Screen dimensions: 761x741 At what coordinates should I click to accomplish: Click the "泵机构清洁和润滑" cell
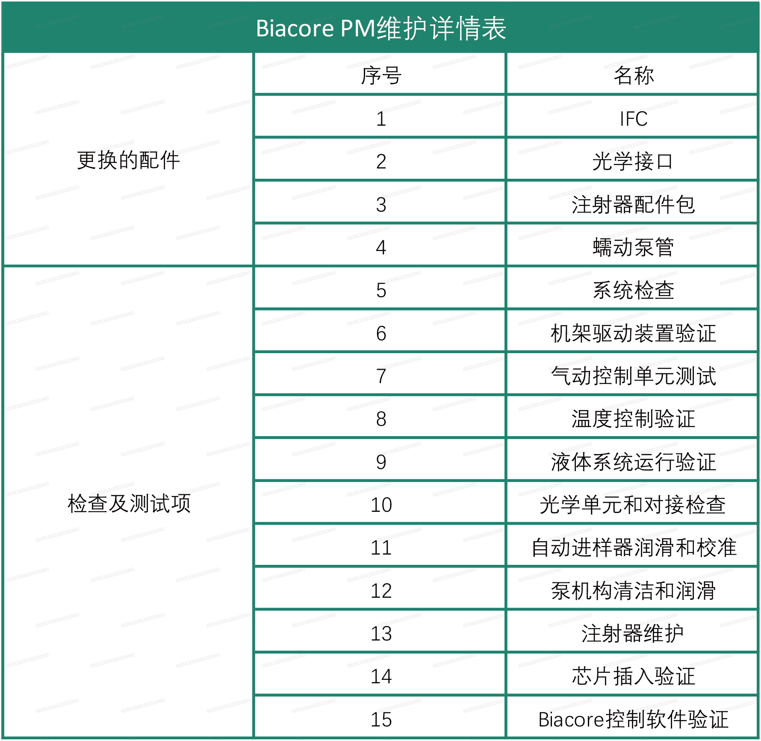tap(632, 588)
